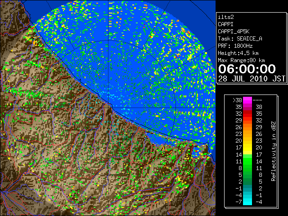The height and width of the screenshot is (216, 288).
Task: Click the 'ilts2' radar site label
Action: pos(226,17)
